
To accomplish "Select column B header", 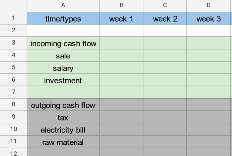I will click(x=121, y=5).
